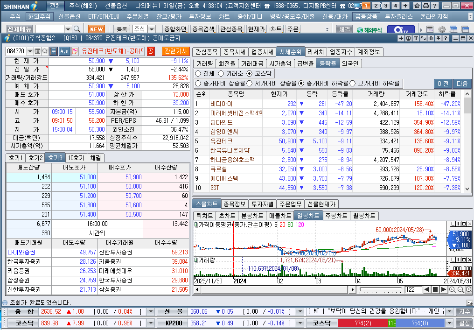Screen dimensions: 474x330
Task: Click the 관련기사 button
Action: [175, 51]
